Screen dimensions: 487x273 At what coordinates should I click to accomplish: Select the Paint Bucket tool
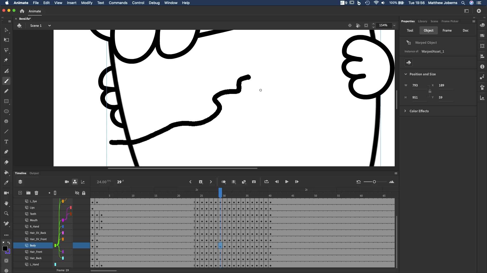pyautogui.click(x=6, y=172)
